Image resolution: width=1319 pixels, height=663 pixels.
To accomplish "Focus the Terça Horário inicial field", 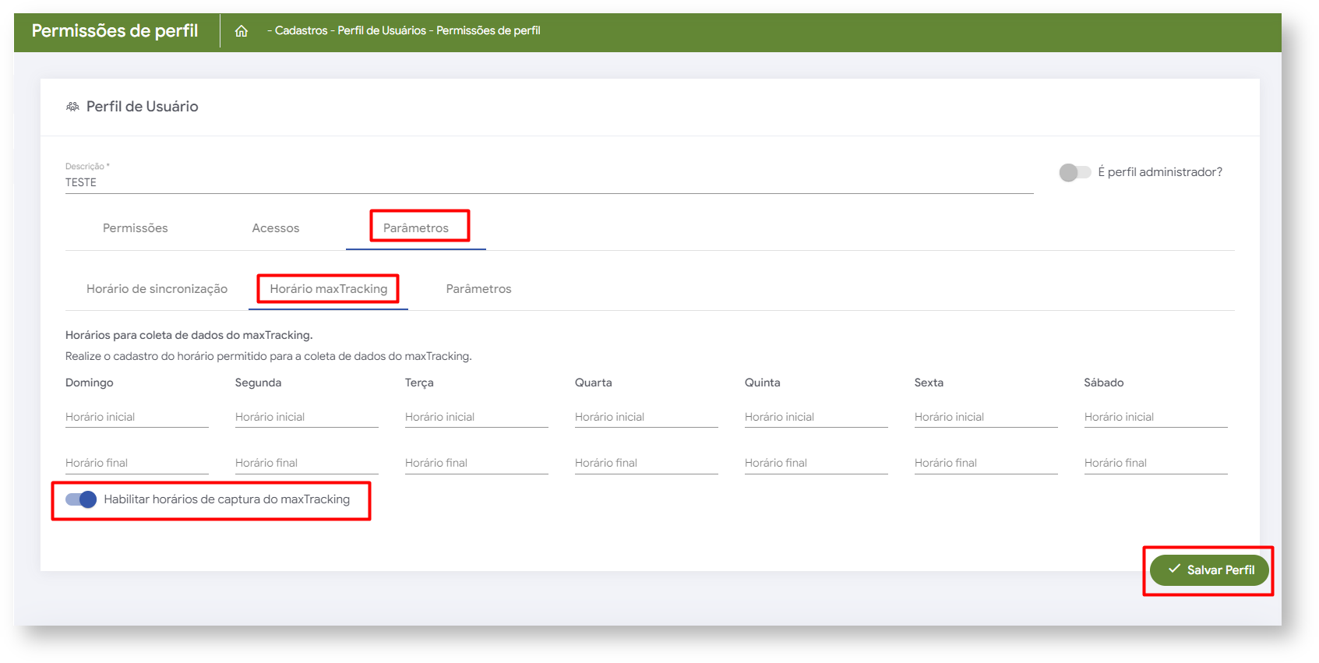I will (x=476, y=418).
